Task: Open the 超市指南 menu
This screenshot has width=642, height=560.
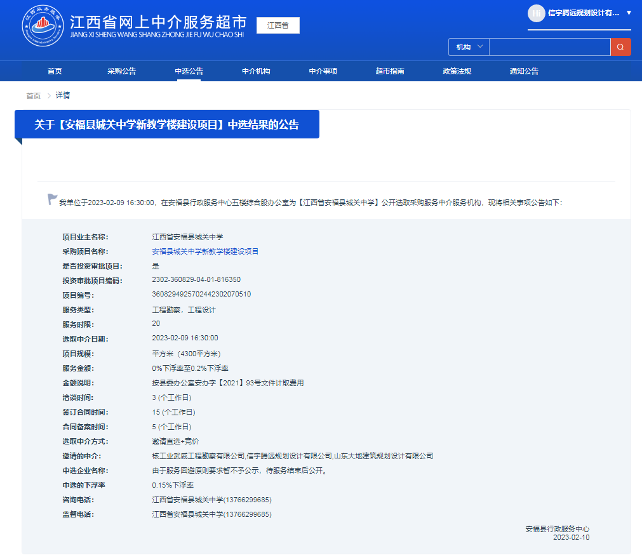Action: coord(389,71)
